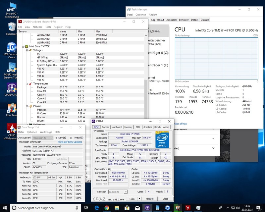Switch to the Memory tab in CPU-Z
265x212 pixels.
click(128, 127)
